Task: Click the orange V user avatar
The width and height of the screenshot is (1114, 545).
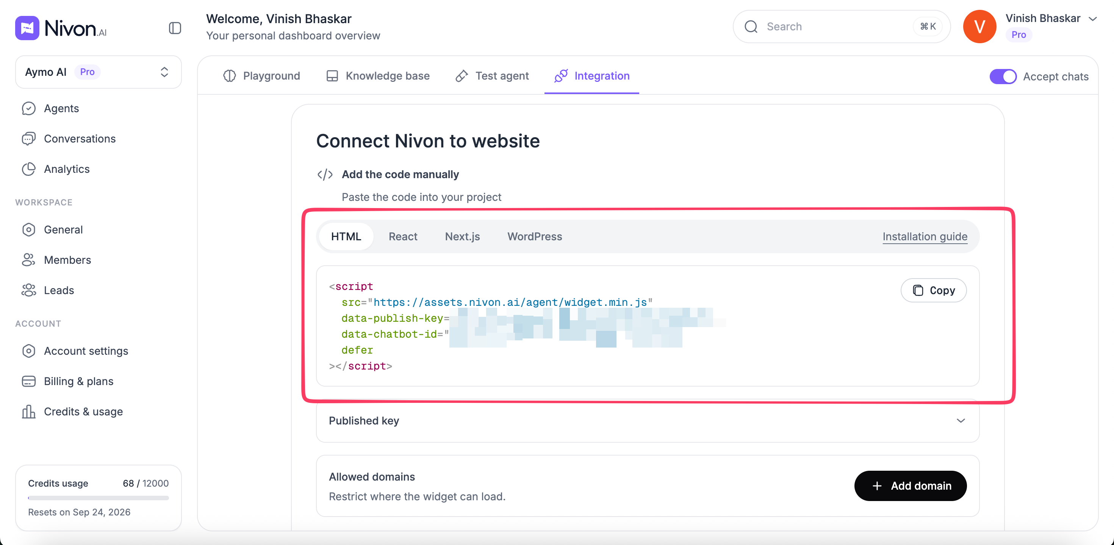Action: (x=979, y=27)
